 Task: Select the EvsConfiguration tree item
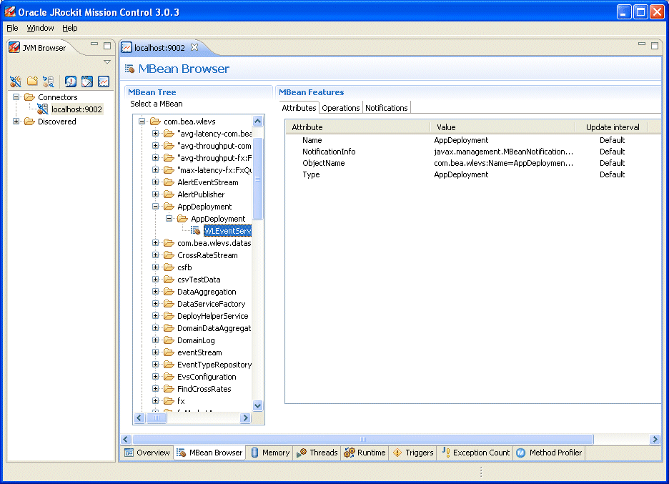coord(207,377)
